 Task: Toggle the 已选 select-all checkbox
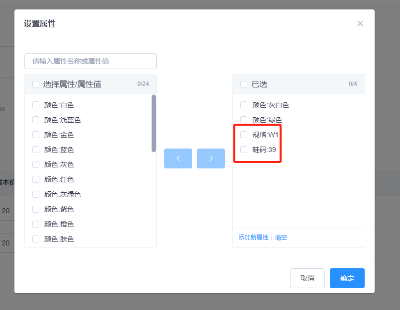(244, 84)
